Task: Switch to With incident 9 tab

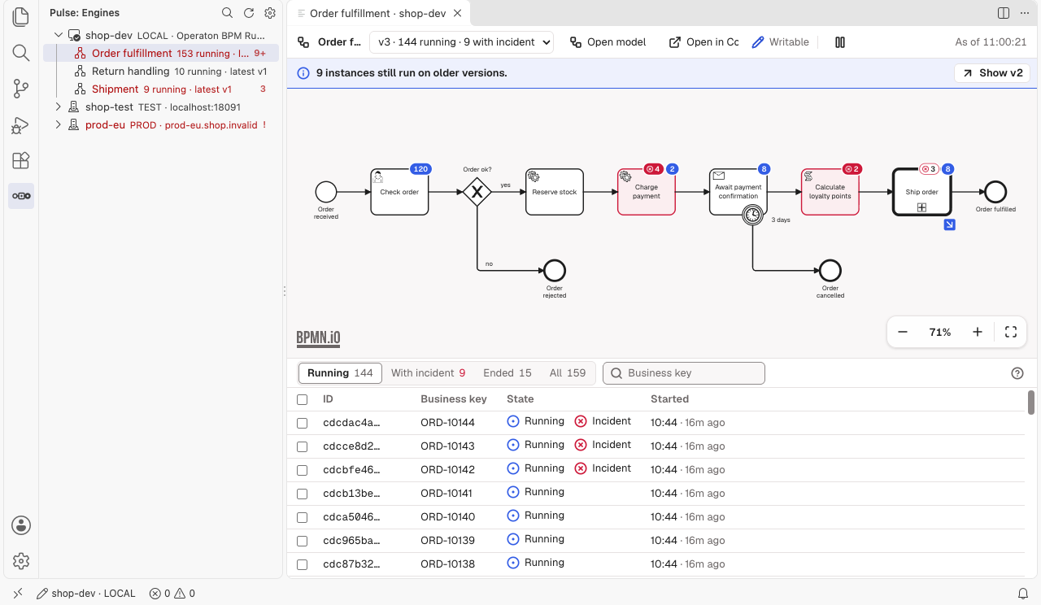Action: point(428,373)
